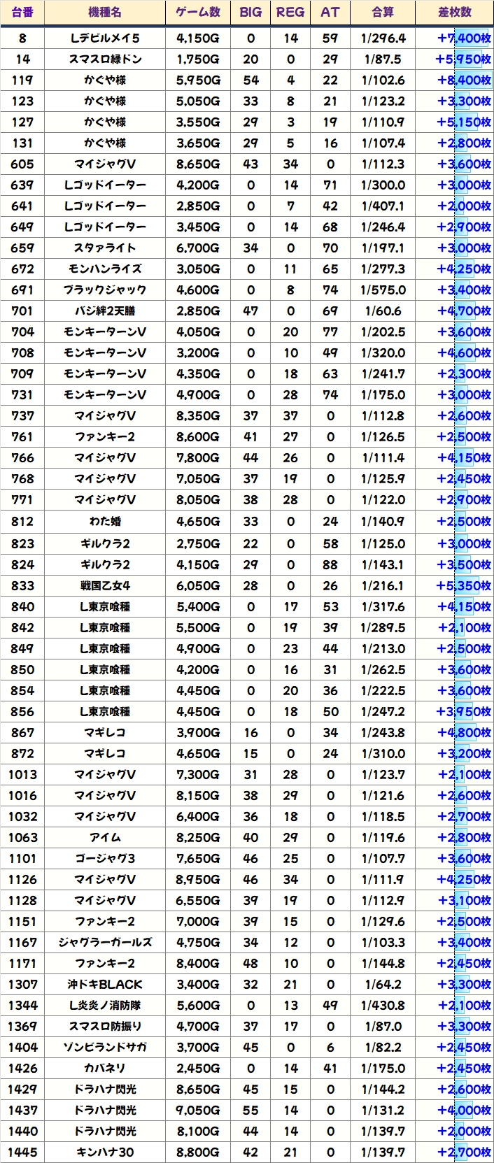Select the カバネリ machine name
The height and width of the screenshot is (1163, 494).
[105, 1068]
